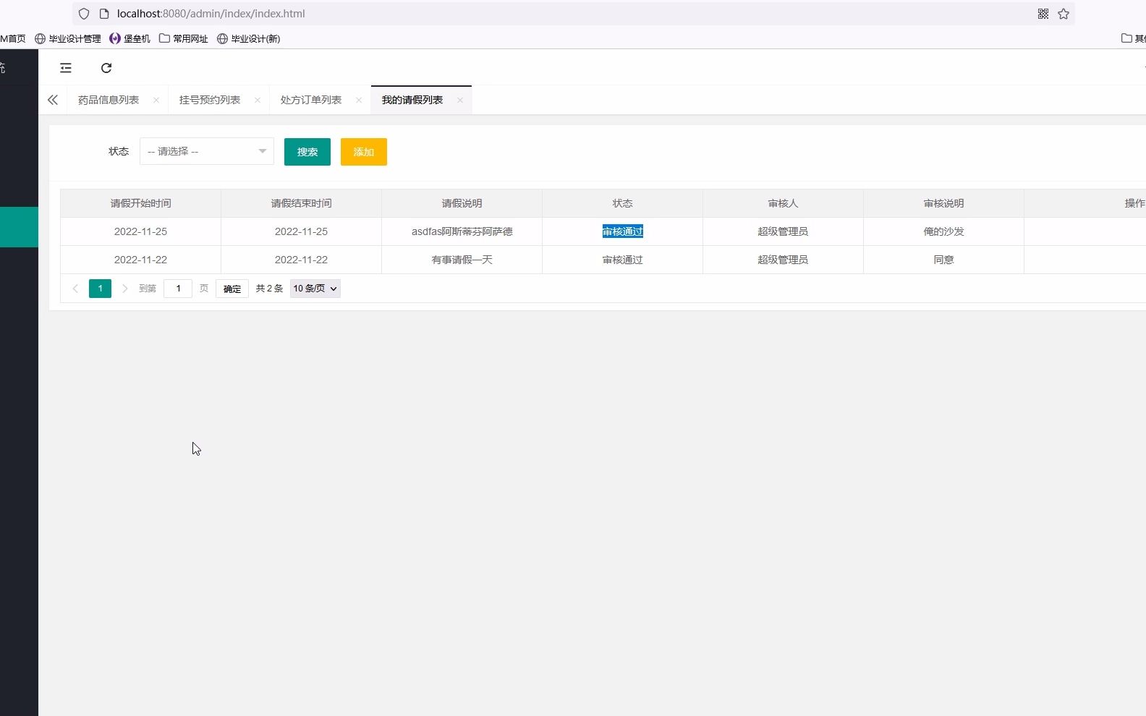The image size is (1146, 716).
Task: Click the yellow 添加 button
Action: click(364, 152)
